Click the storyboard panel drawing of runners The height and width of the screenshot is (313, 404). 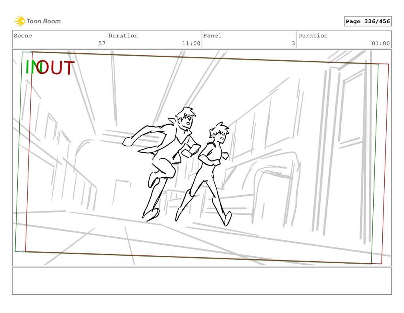point(202,158)
